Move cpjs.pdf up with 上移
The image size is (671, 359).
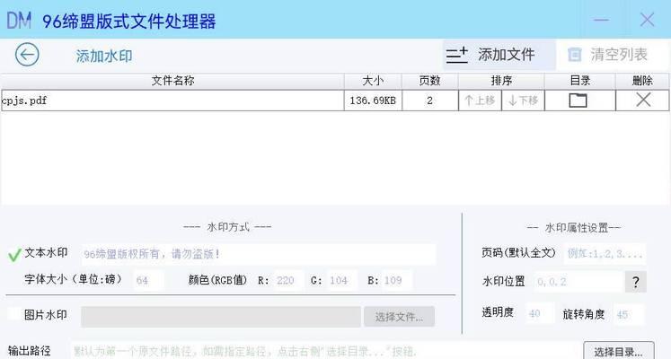pos(480,101)
